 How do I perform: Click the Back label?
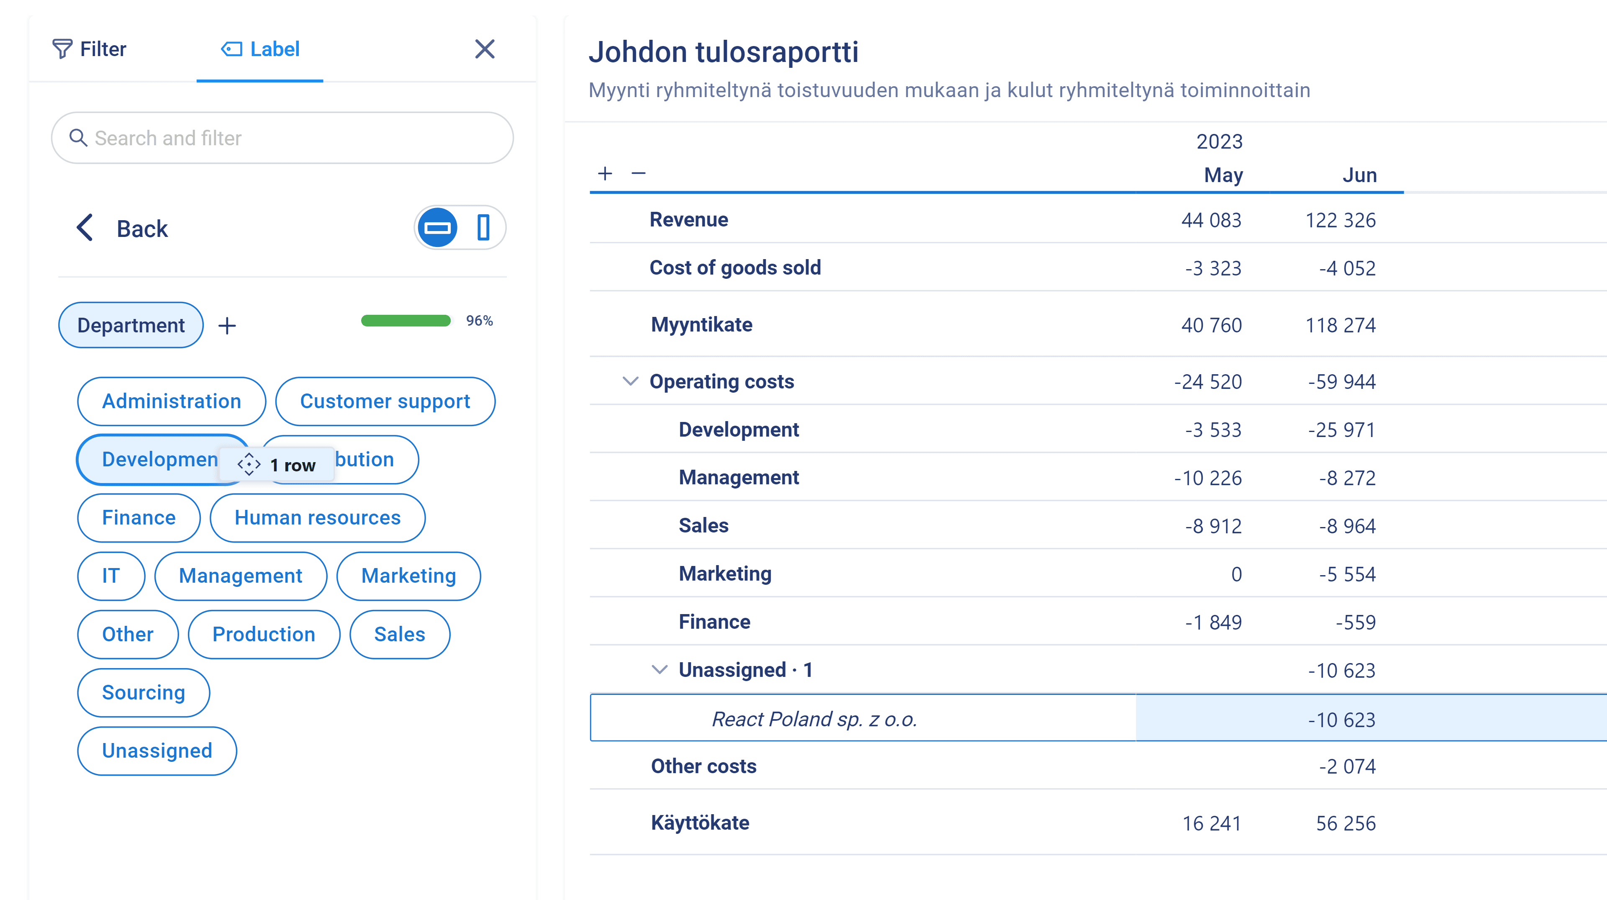(x=142, y=229)
